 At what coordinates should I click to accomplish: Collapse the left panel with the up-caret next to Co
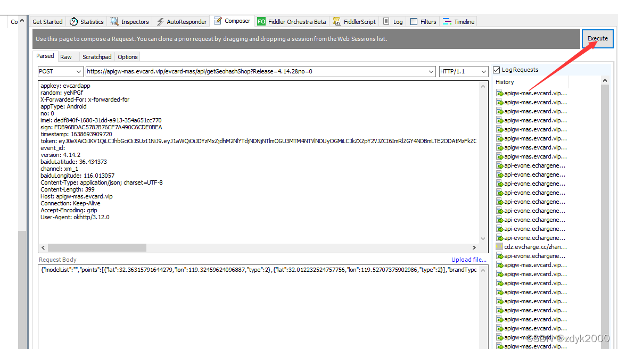click(22, 21)
